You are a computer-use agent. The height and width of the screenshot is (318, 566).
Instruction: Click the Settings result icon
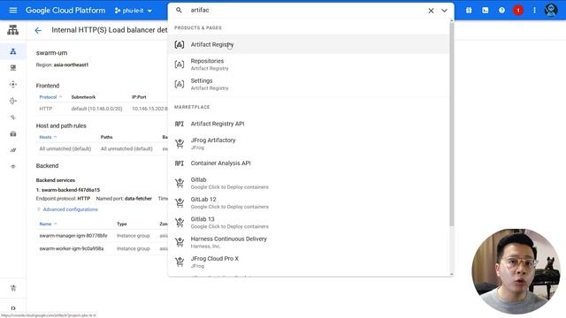coord(180,84)
